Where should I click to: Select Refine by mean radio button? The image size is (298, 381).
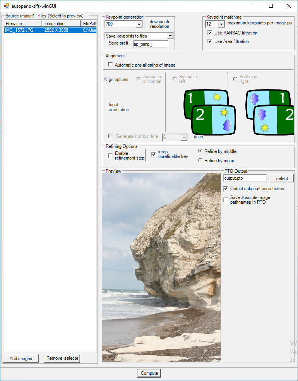[x=200, y=160]
